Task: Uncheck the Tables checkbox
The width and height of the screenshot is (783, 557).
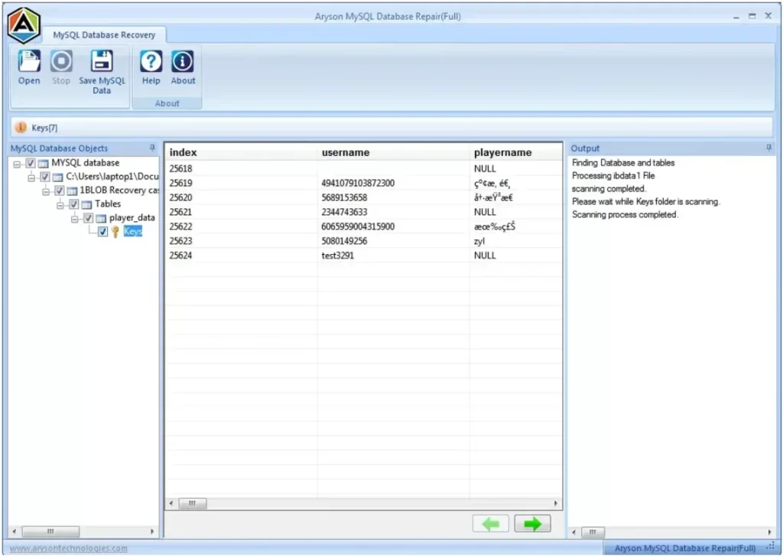Action: pyautogui.click(x=74, y=204)
